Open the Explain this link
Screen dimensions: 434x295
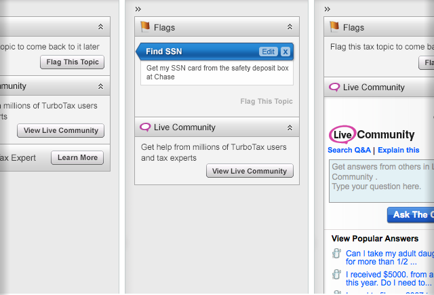pyautogui.click(x=399, y=150)
